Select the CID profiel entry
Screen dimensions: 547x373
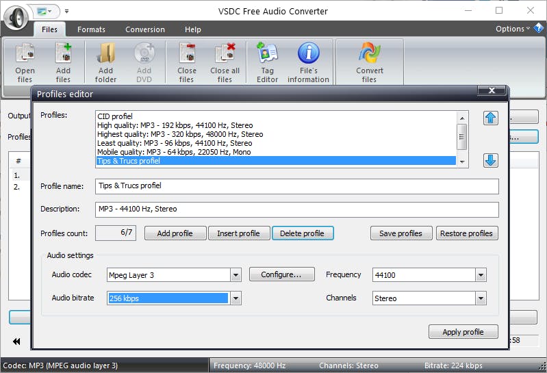[x=276, y=116]
